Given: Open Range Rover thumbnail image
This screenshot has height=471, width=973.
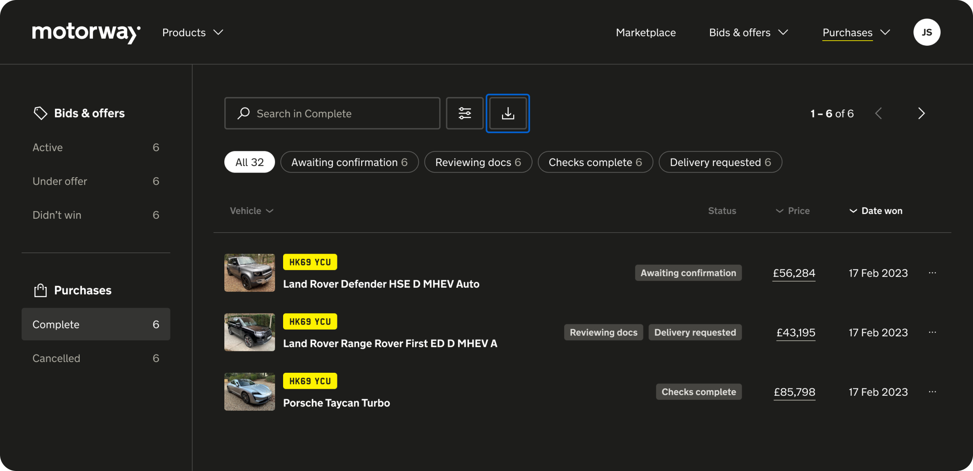Looking at the screenshot, I should pos(249,332).
